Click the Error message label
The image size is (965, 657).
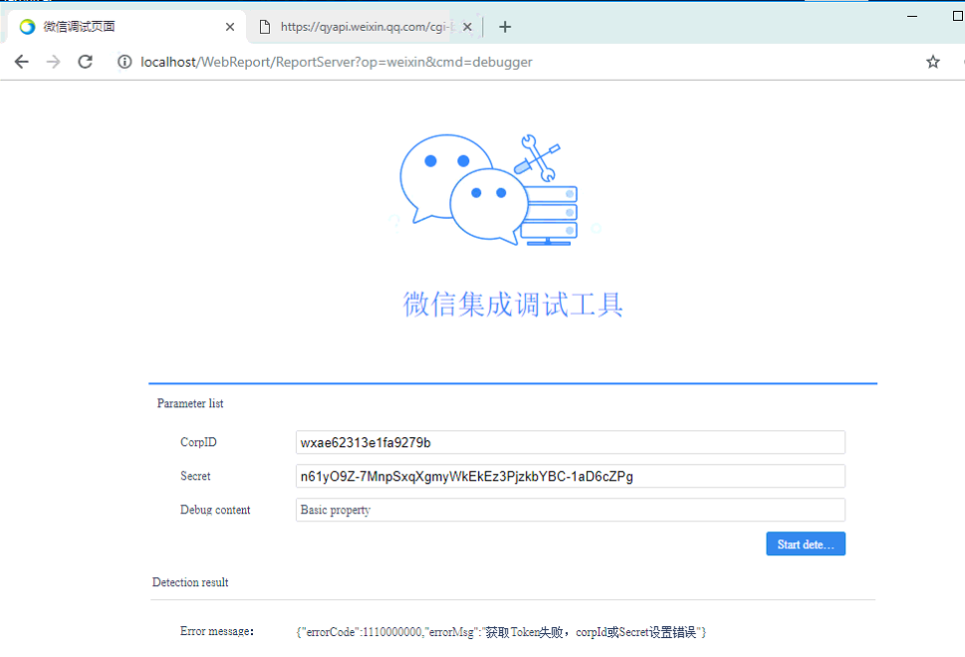coord(217,631)
